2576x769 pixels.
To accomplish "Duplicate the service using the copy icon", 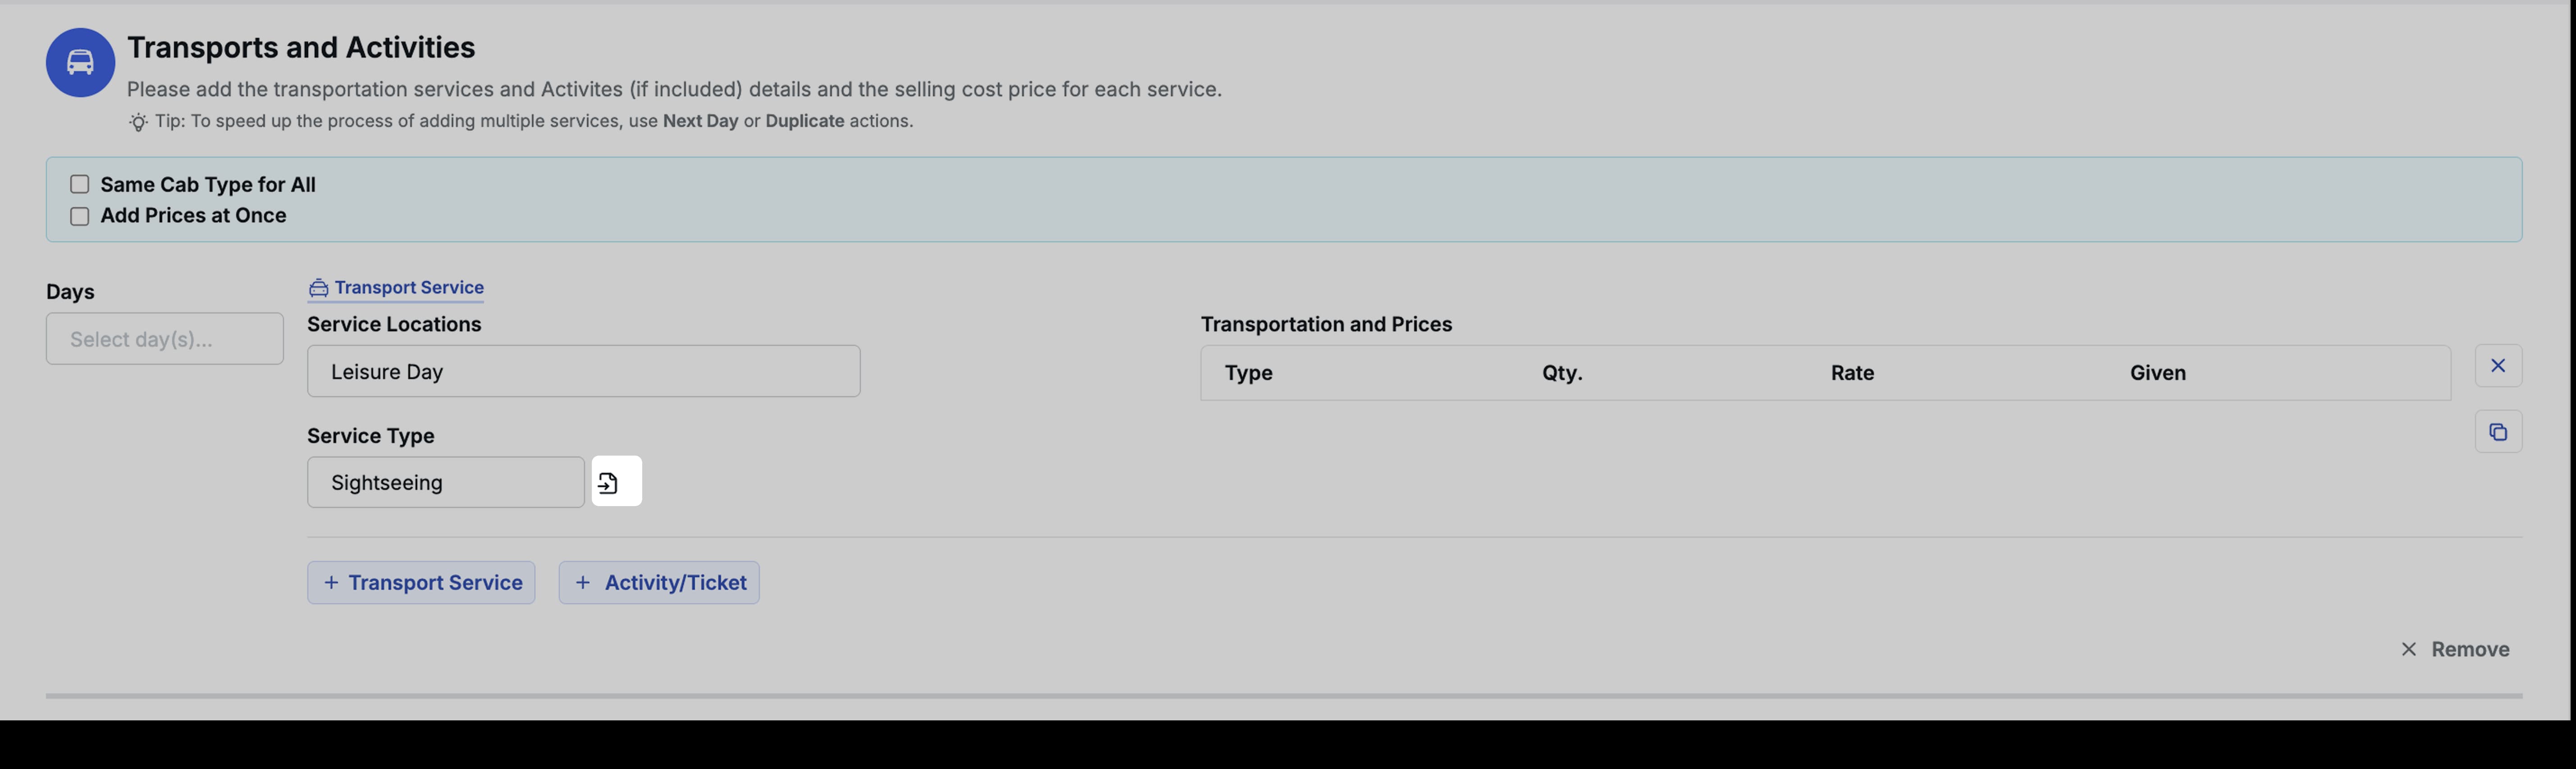I will click(x=2498, y=431).
